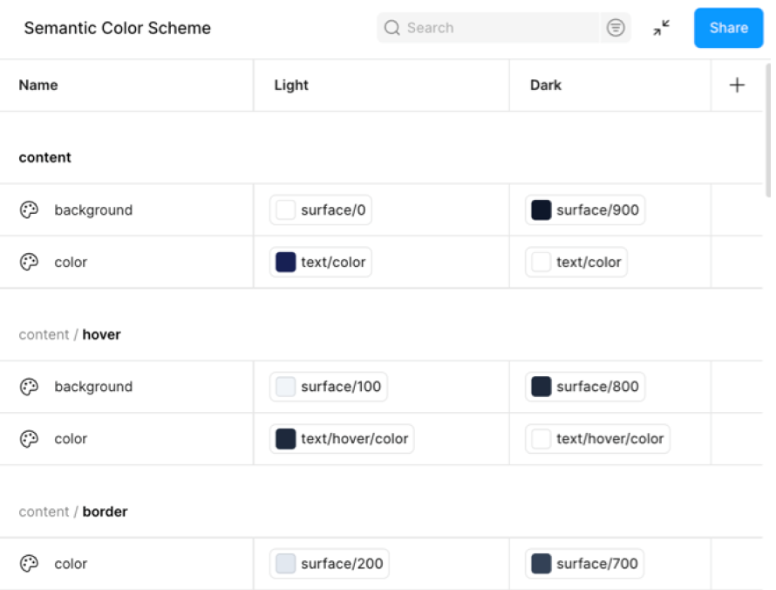Click palette icon in hover background row

coord(29,387)
